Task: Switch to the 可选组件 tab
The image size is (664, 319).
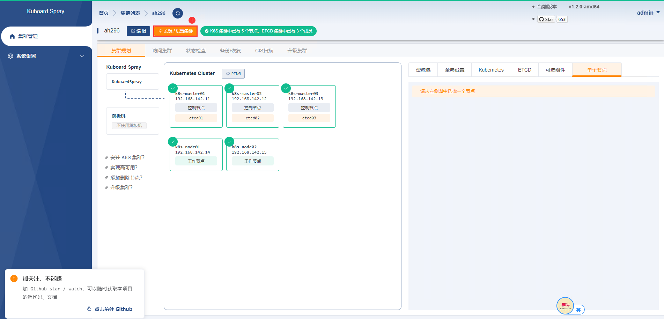Action: 555,70
